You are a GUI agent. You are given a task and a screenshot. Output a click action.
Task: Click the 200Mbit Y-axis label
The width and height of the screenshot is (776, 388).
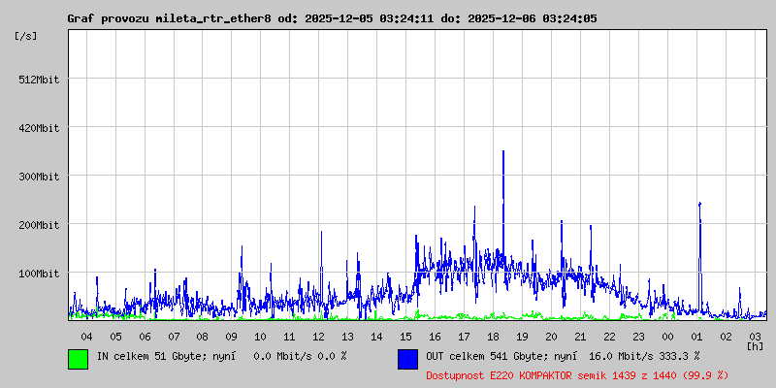pos(39,225)
